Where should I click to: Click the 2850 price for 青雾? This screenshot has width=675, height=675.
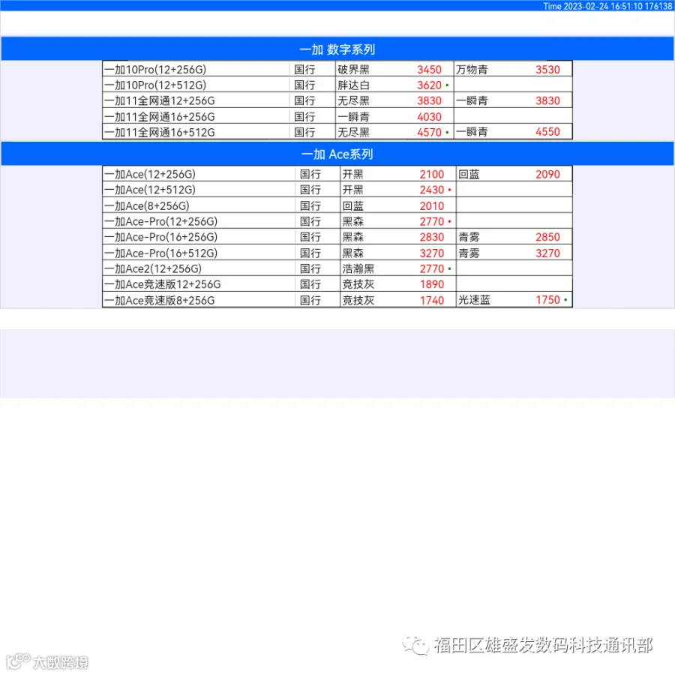[x=547, y=237]
